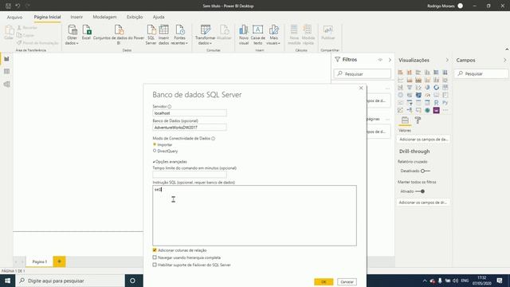The height and width of the screenshot is (287, 510).
Task: Uncheck Adicionar colunas de relação
Action: pyautogui.click(x=155, y=250)
